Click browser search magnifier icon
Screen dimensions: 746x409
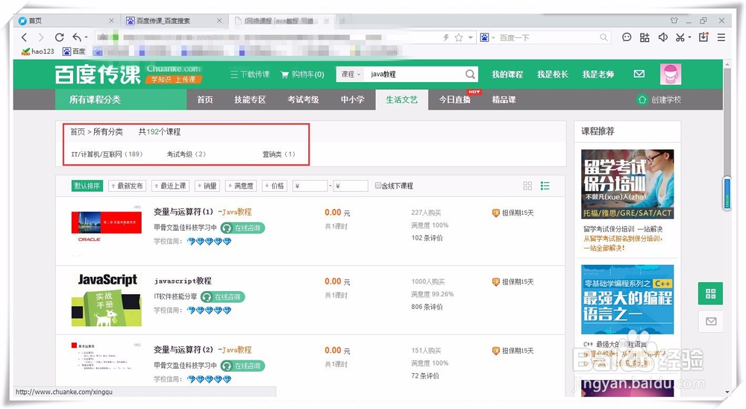(604, 37)
